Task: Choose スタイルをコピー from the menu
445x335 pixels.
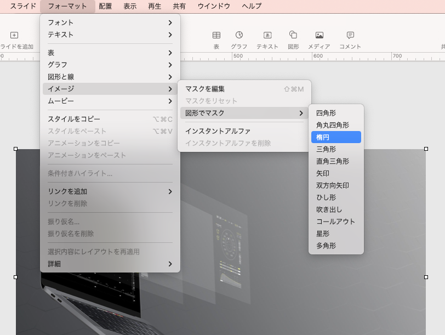Action: pos(110,119)
